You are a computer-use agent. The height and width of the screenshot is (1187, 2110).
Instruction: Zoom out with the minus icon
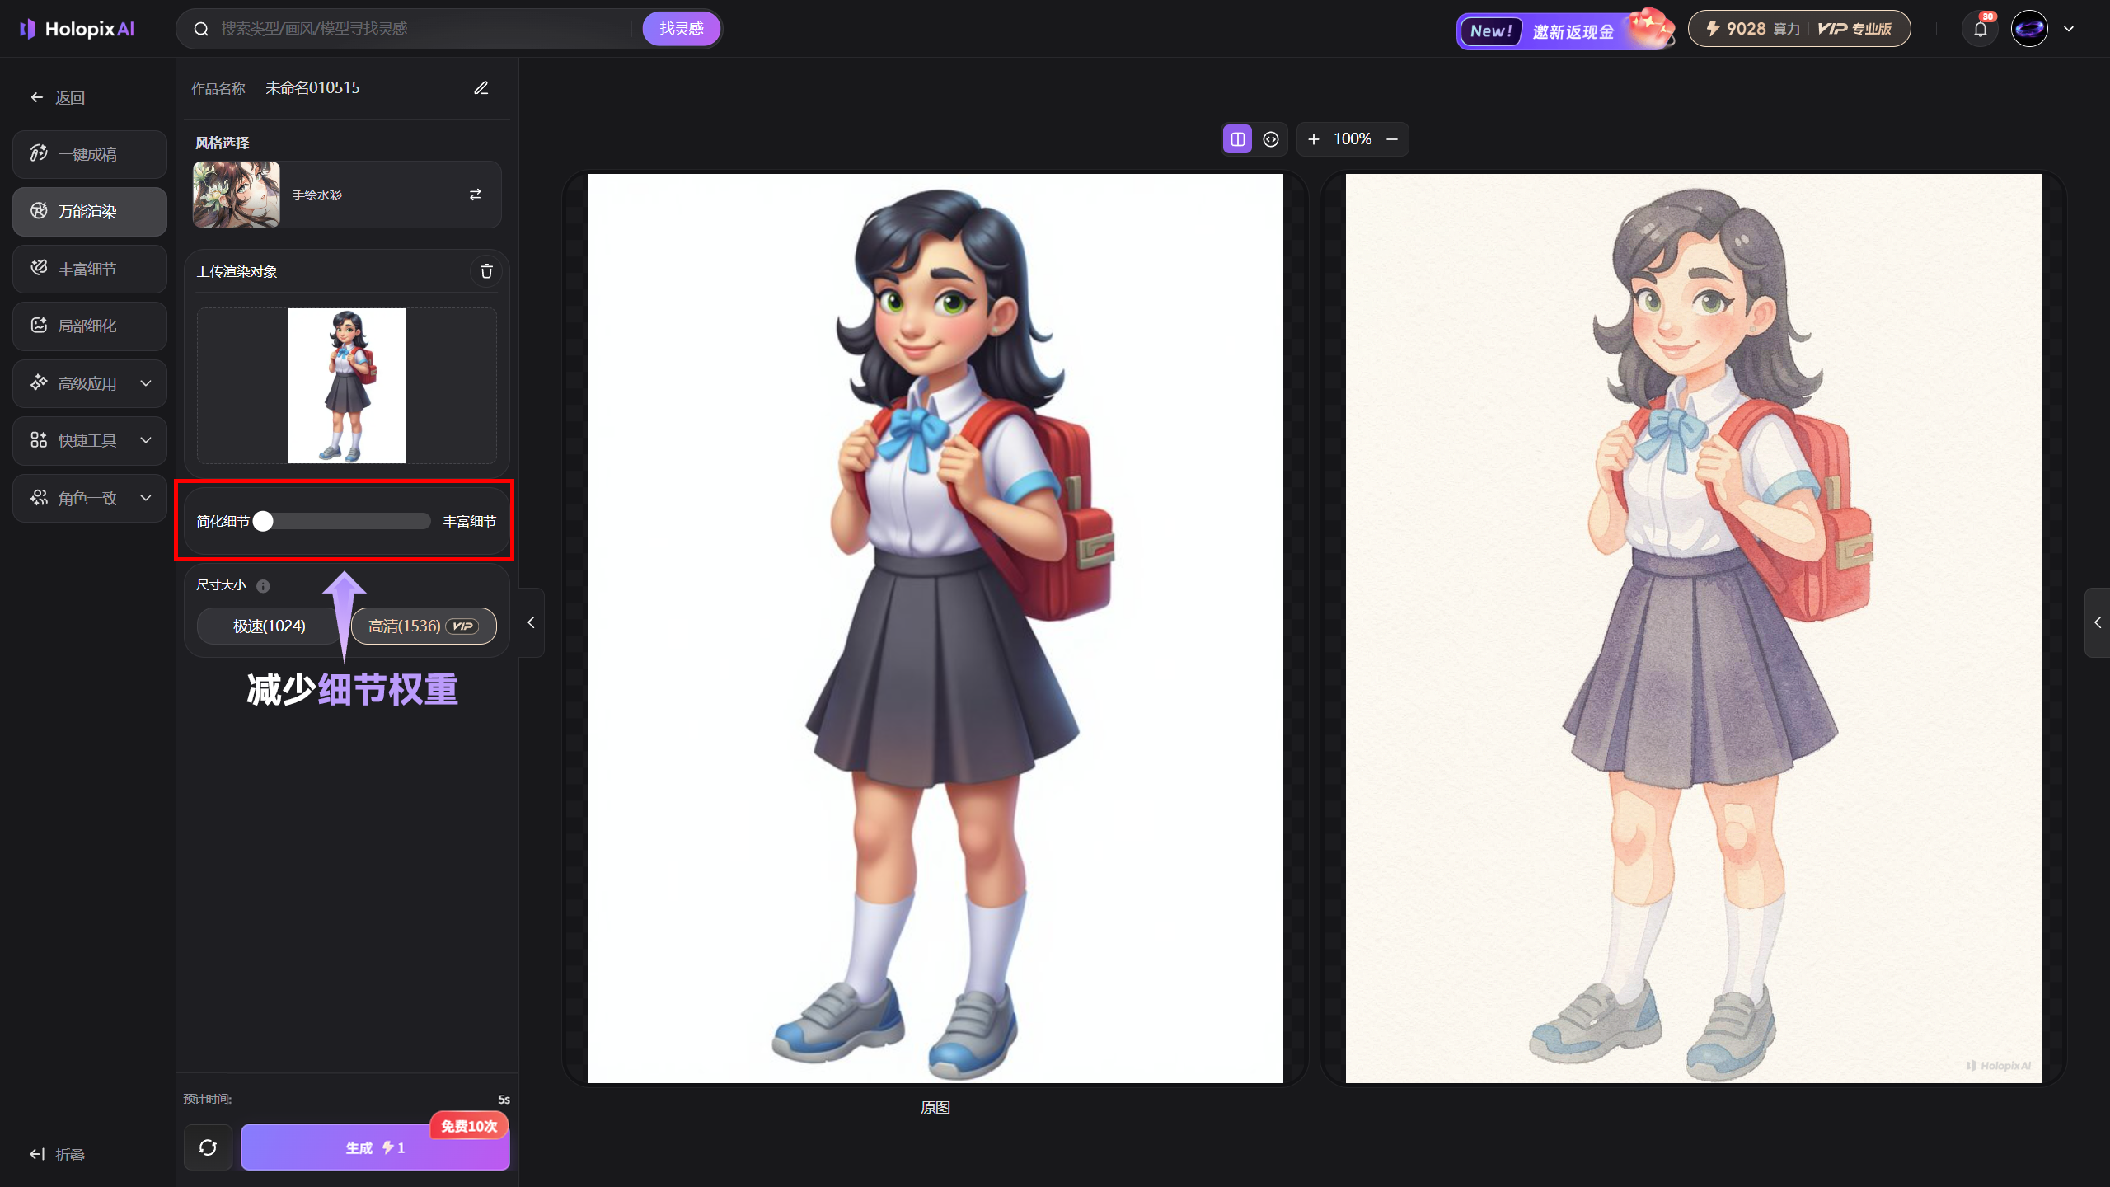pyautogui.click(x=1392, y=139)
